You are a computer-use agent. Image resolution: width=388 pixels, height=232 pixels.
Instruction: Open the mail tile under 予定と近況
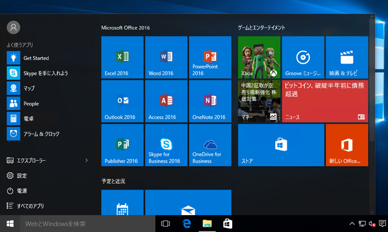pos(188,202)
